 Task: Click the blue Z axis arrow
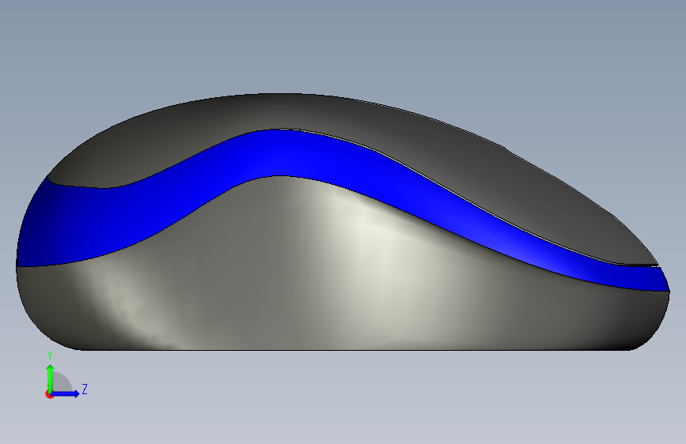coord(66,393)
